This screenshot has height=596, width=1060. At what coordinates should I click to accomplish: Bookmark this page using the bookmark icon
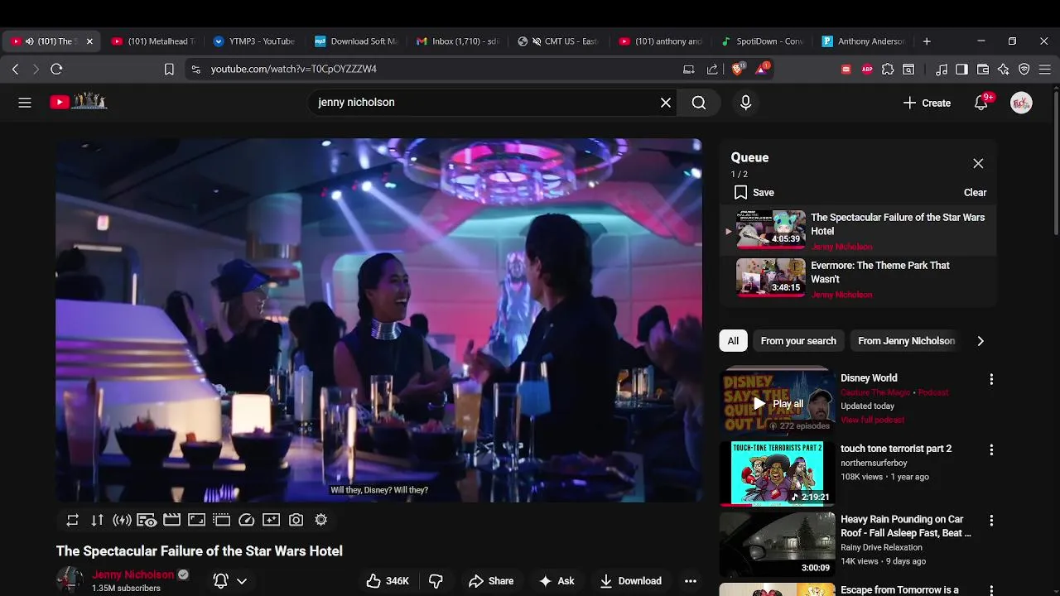point(169,70)
